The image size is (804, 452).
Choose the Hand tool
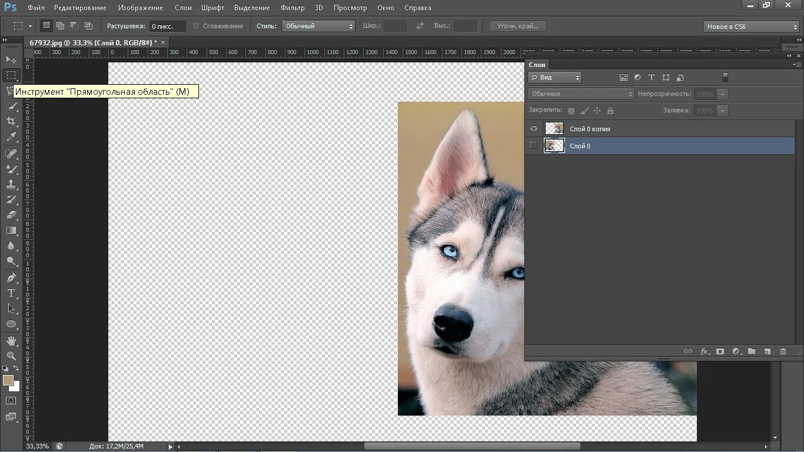pos(11,340)
